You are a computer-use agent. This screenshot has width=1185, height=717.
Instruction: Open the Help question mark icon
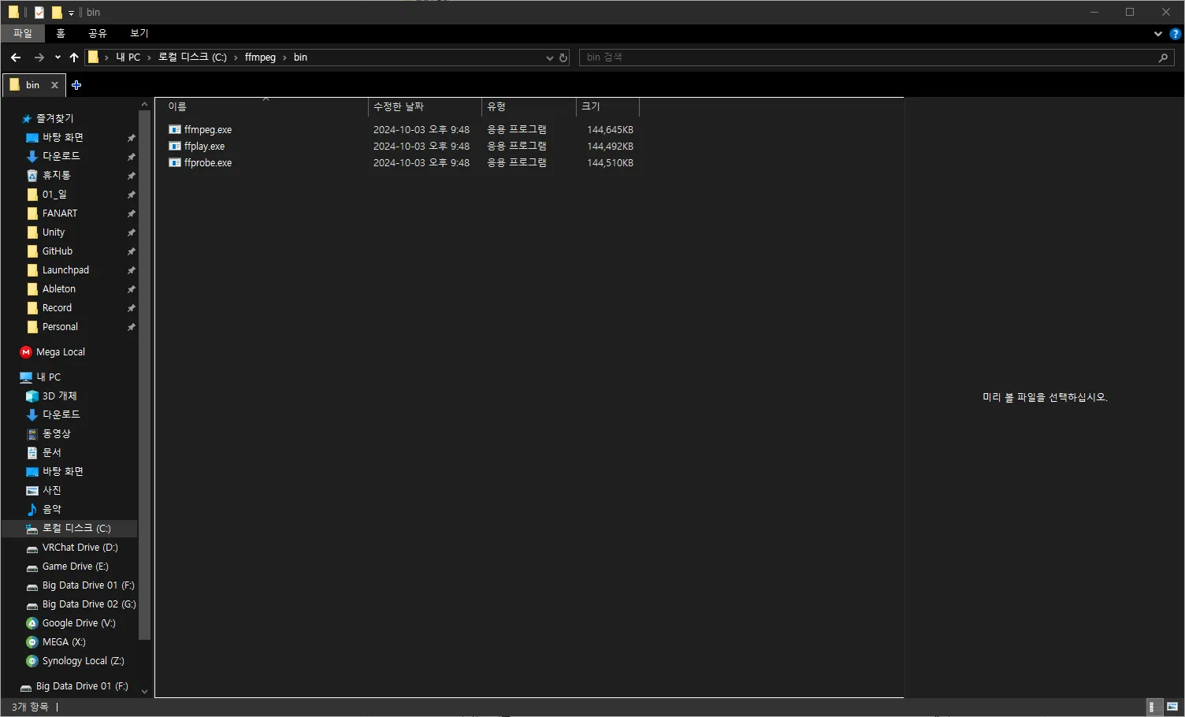pos(1175,34)
